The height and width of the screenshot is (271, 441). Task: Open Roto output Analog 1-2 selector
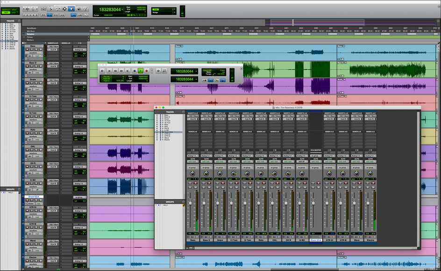261,156
